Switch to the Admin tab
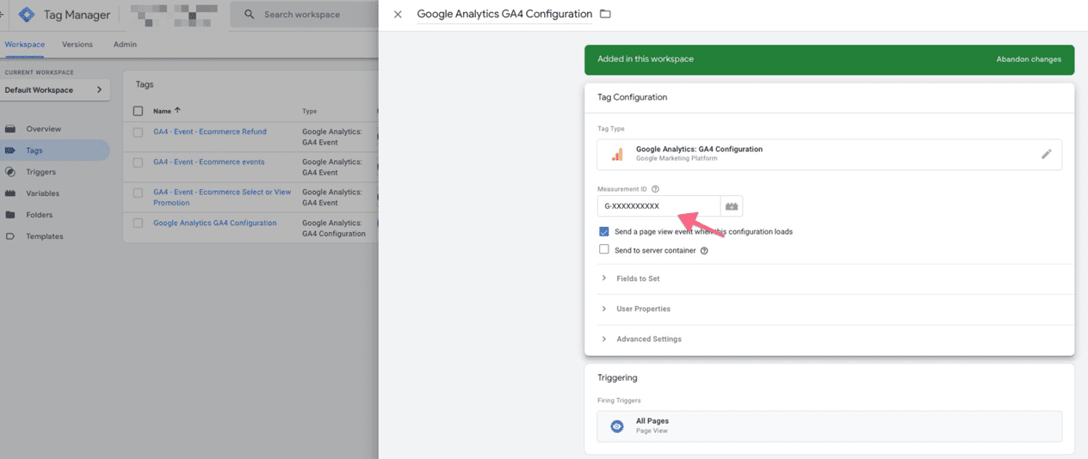The image size is (1088, 459). click(125, 45)
